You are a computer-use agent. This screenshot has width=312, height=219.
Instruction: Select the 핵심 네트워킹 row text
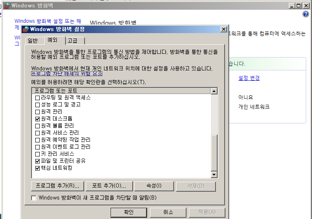56,168
